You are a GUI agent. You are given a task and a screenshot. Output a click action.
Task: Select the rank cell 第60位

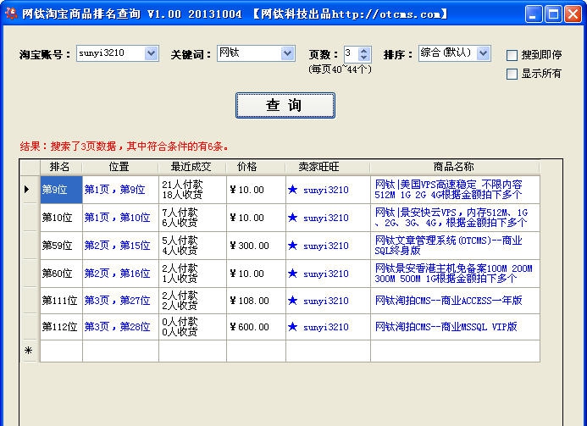(x=61, y=274)
